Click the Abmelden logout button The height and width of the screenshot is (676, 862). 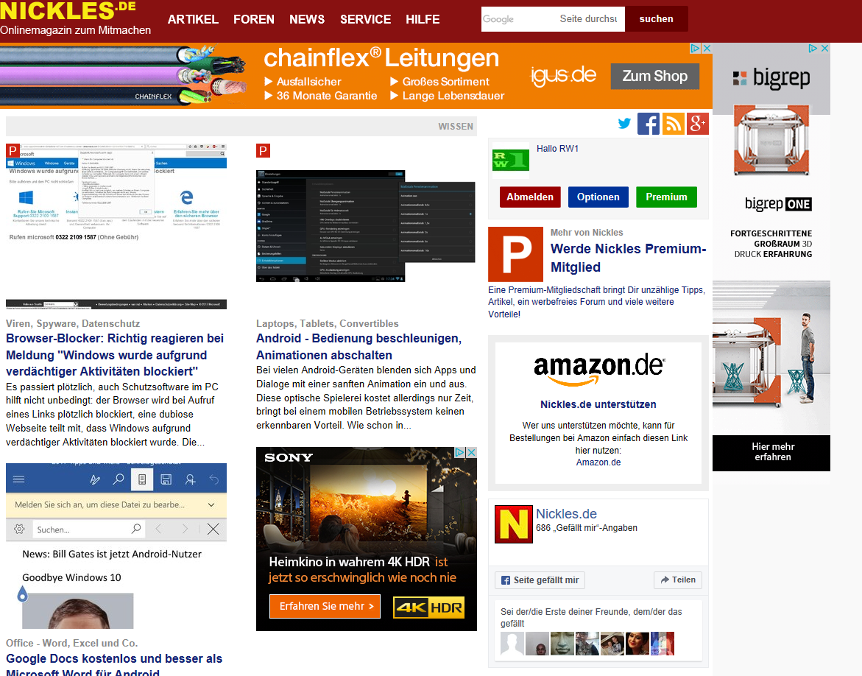(x=530, y=197)
